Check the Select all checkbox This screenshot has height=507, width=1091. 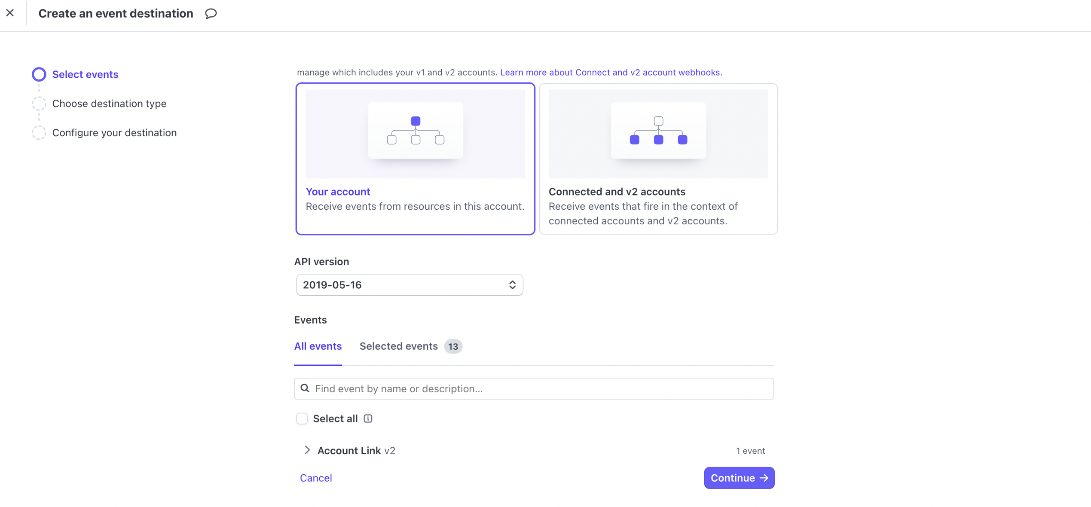(x=302, y=418)
